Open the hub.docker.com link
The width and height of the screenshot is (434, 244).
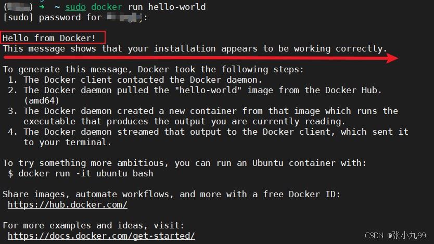pyautogui.click(x=68, y=204)
